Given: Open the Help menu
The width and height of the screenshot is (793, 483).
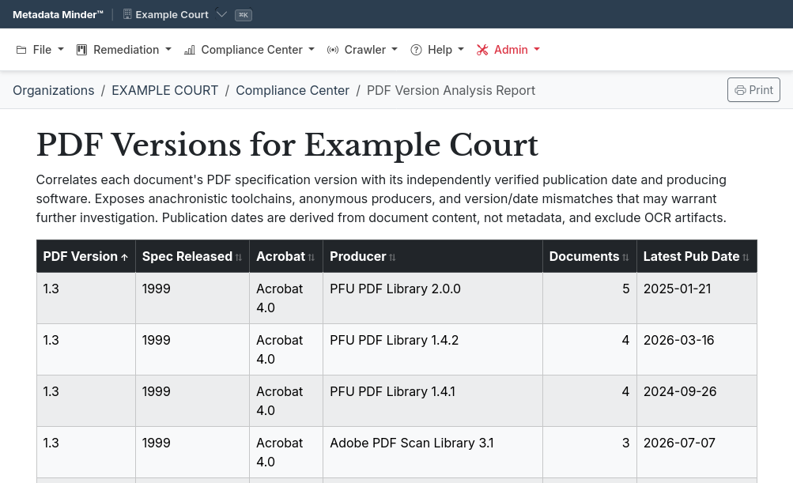Looking at the screenshot, I should pyautogui.click(x=437, y=50).
